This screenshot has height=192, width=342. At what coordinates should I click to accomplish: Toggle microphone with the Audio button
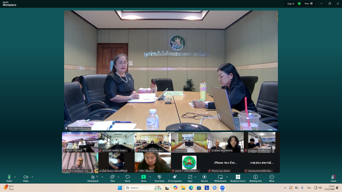[9, 177]
